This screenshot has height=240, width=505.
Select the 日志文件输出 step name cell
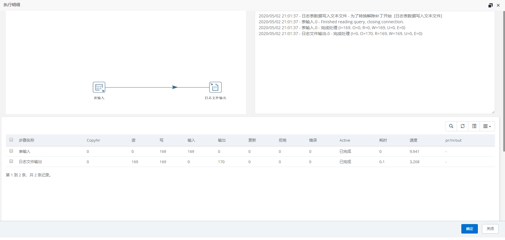point(30,162)
